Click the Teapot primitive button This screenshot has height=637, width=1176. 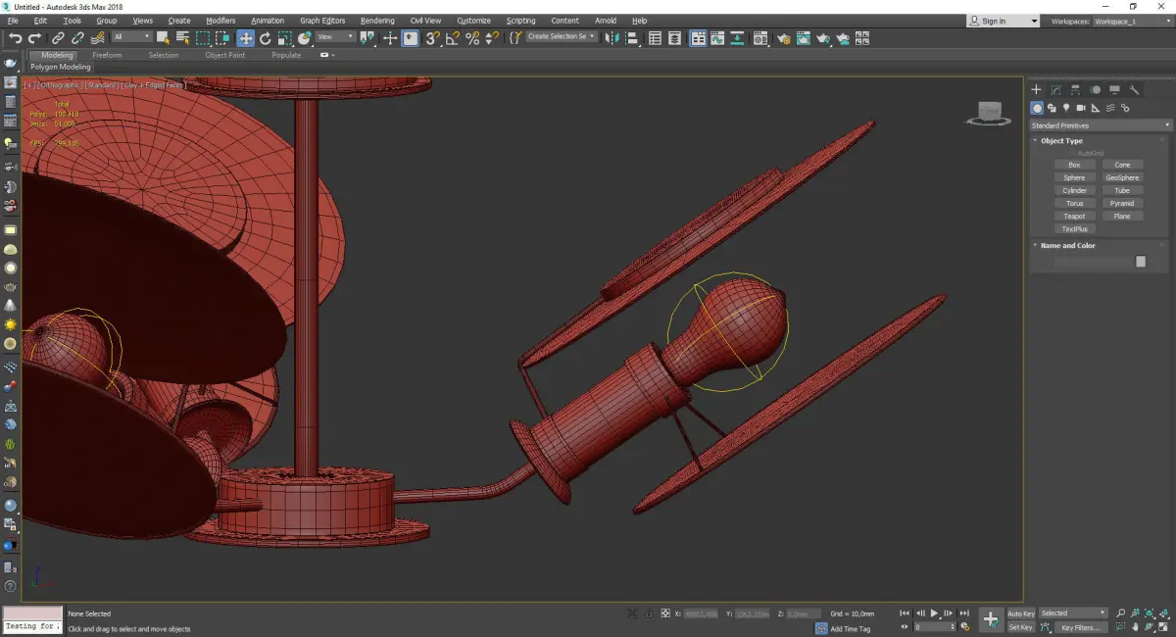tap(1074, 216)
